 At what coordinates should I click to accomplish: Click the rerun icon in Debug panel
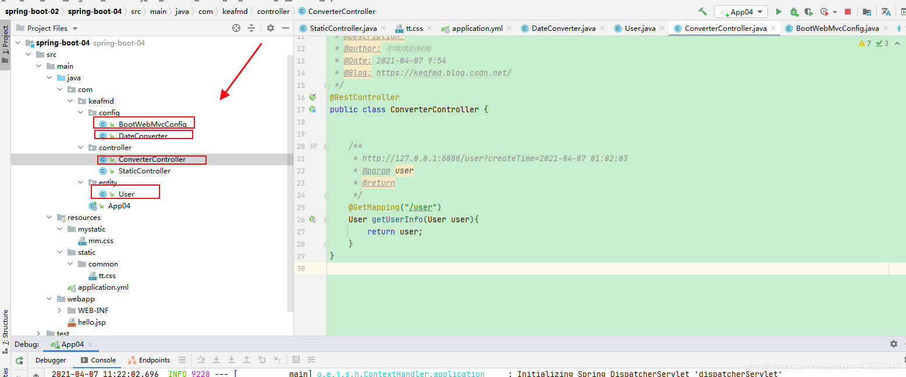pyautogui.click(x=19, y=360)
